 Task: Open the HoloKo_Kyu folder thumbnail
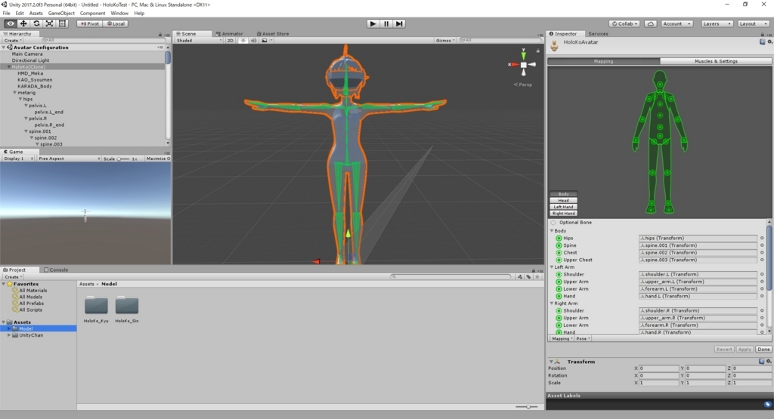click(x=96, y=305)
